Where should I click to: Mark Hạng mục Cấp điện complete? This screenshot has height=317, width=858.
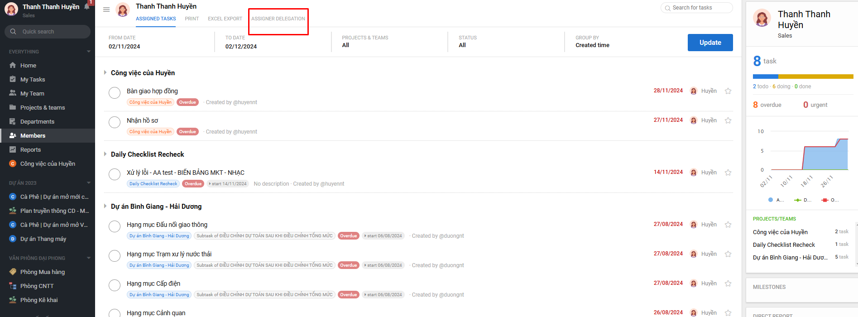point(115,285)
